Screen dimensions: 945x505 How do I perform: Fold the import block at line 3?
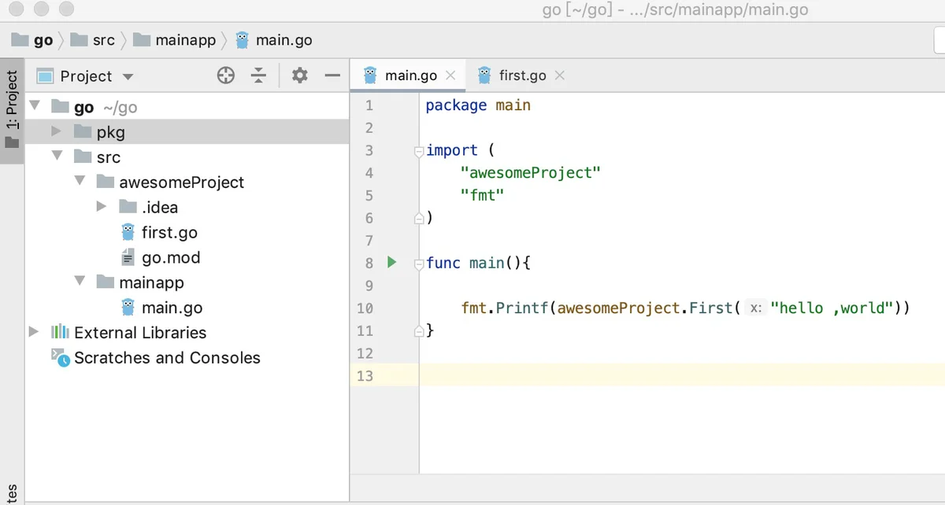[419, 151]
